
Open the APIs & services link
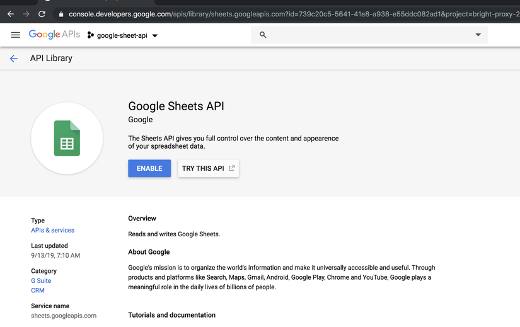(x=53, y=231)
